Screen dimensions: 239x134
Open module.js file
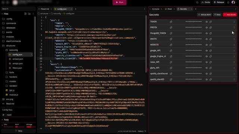pyautogui.click(x=13, y=95)
